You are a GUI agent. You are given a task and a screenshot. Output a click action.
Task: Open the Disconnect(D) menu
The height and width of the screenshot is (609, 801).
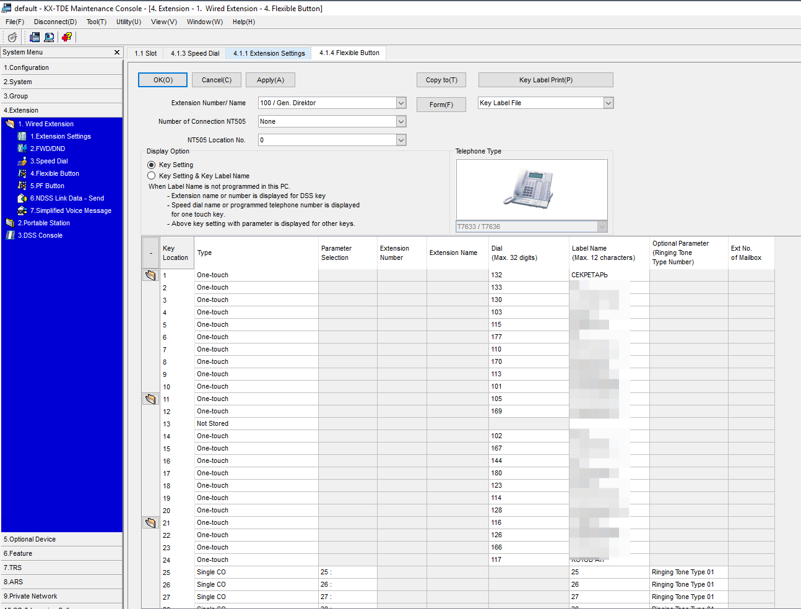[55, 22]
